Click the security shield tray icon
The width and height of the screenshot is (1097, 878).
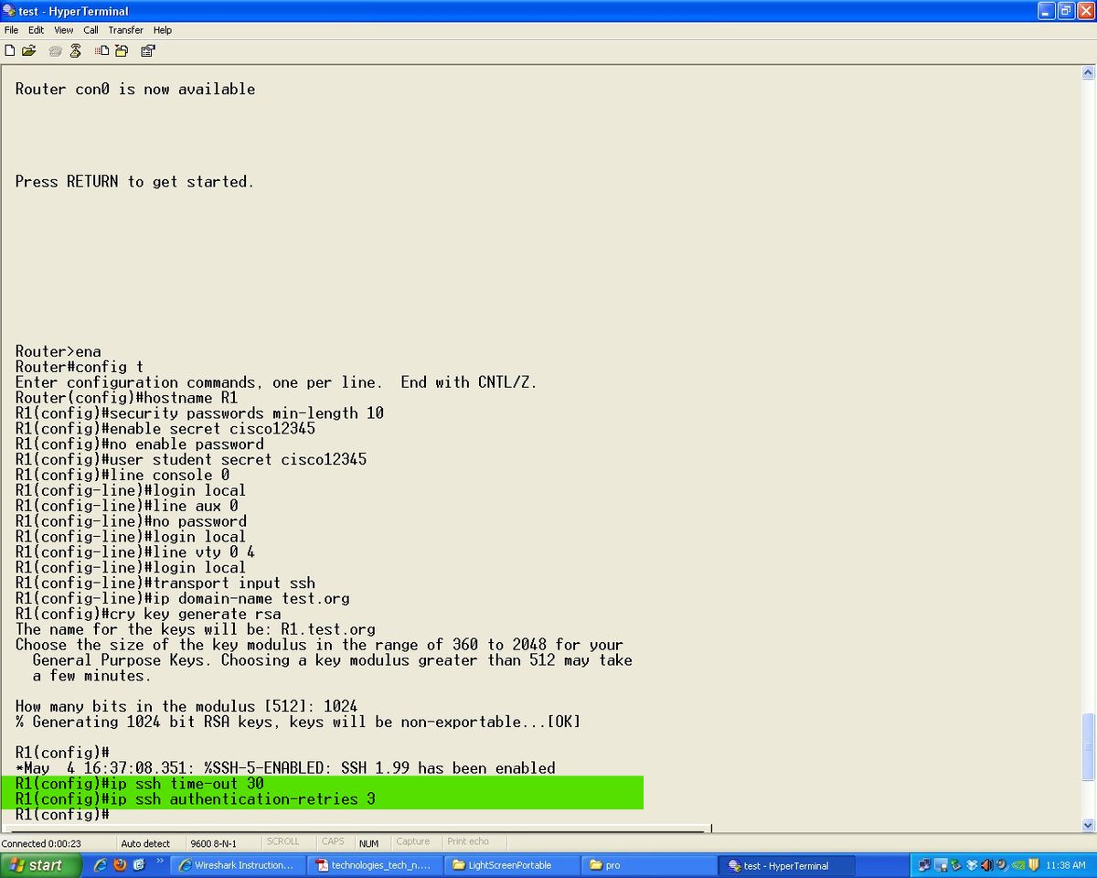click(1033, 864)
